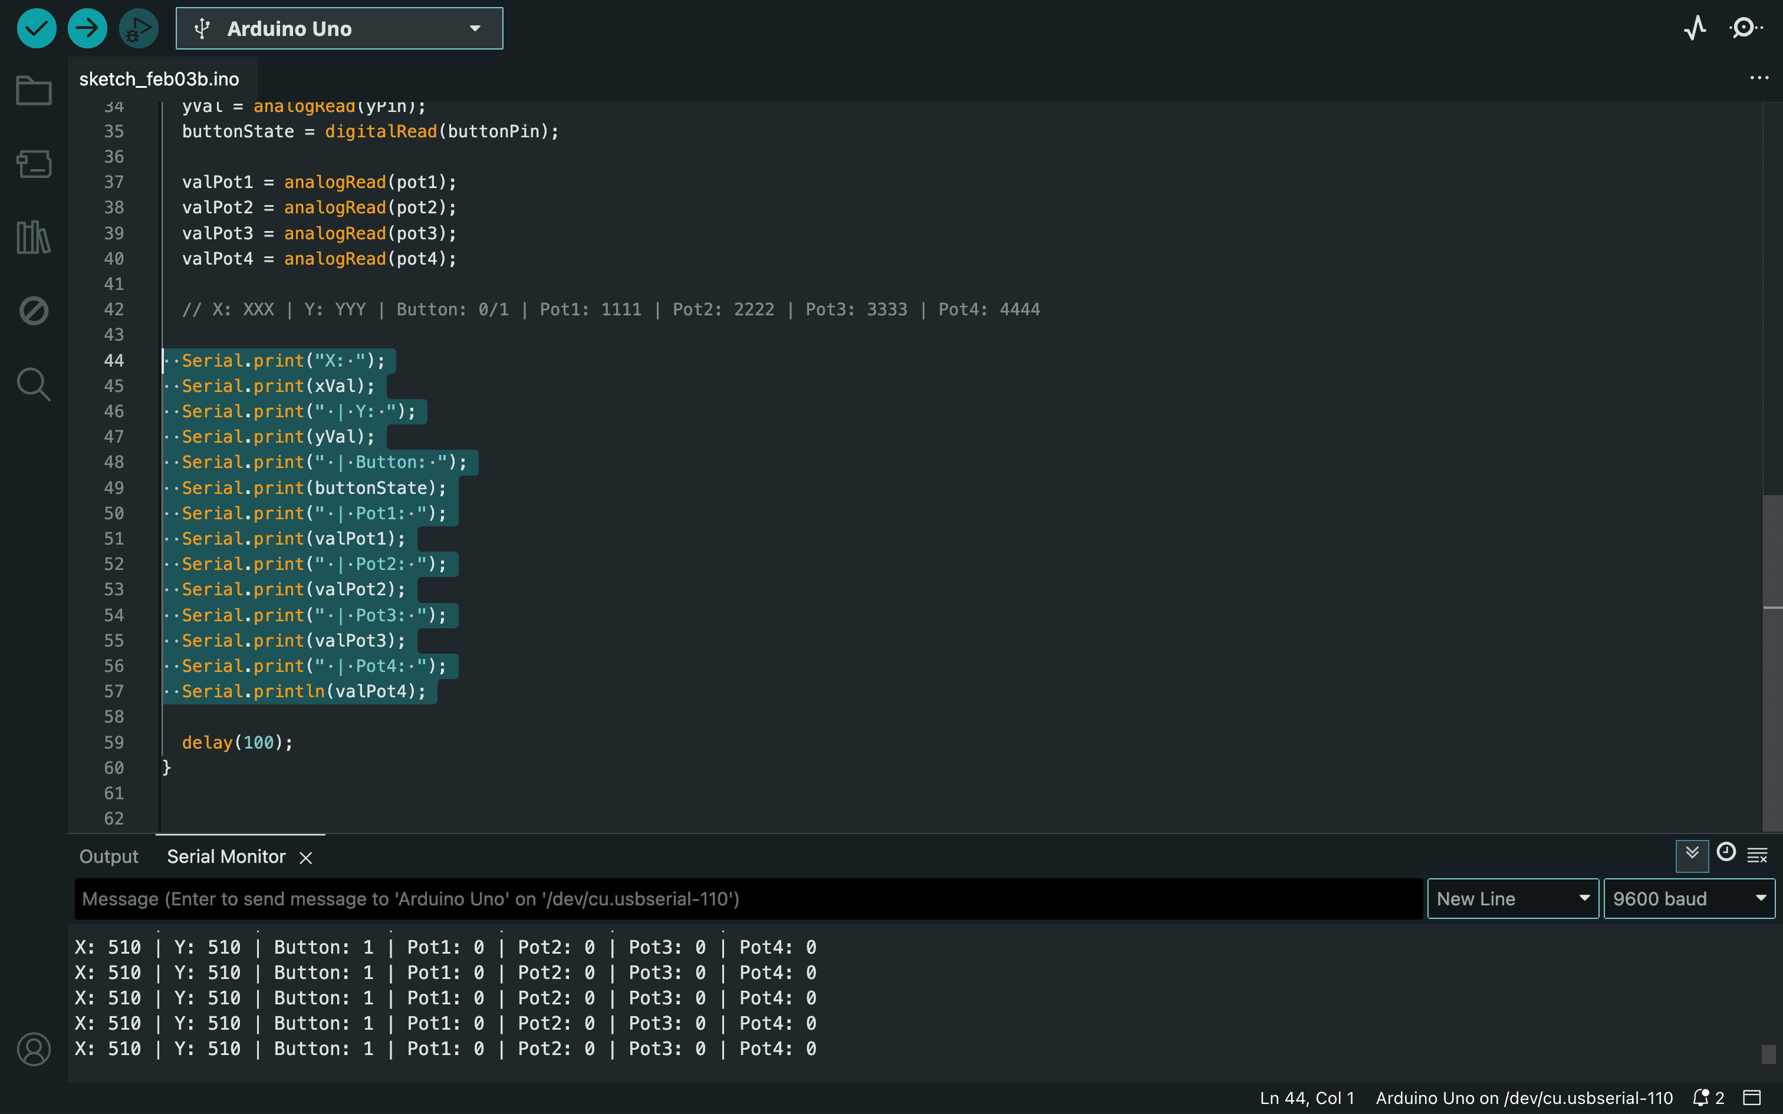The width and height of the screenshot is (1783, 1114).
Task: Open the Debug sidebar panel icon
Action: click(34, 310)
